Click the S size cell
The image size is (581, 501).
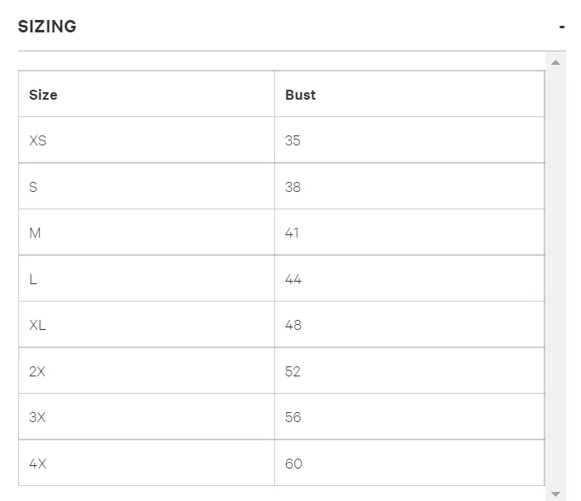tap(147, 186)
